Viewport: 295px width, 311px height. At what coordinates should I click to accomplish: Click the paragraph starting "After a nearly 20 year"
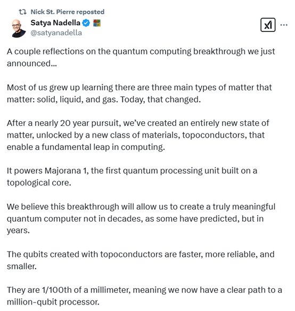click(x=138, y=135)
